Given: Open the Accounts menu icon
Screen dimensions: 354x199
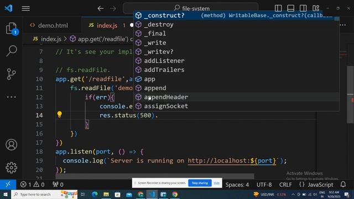Looking at the screenshot, I should pyautogui.click(x=11, y=145).
